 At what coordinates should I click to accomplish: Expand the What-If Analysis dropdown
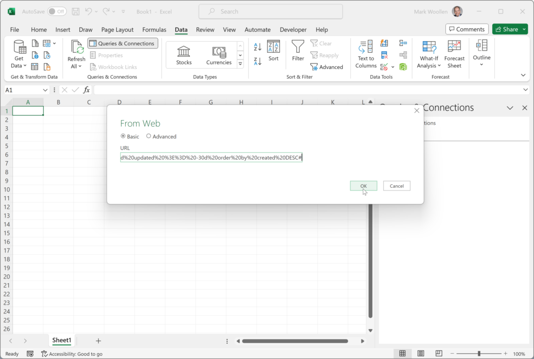429,54
